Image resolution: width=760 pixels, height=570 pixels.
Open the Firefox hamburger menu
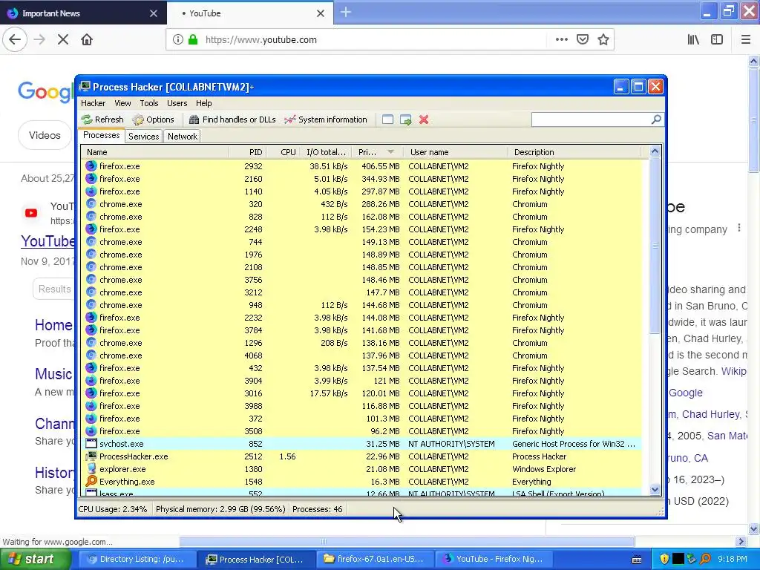click(x=745, y=40)
